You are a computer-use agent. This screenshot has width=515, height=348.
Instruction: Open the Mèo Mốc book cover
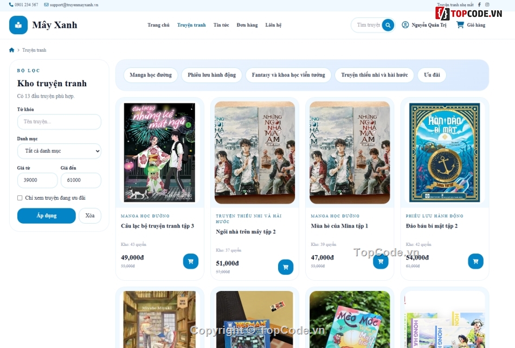click(350, 319)
